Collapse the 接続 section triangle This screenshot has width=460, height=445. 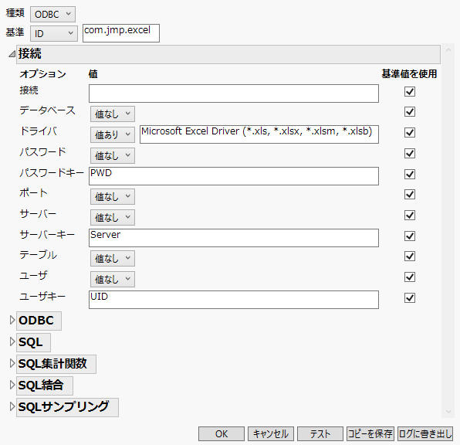12,54
